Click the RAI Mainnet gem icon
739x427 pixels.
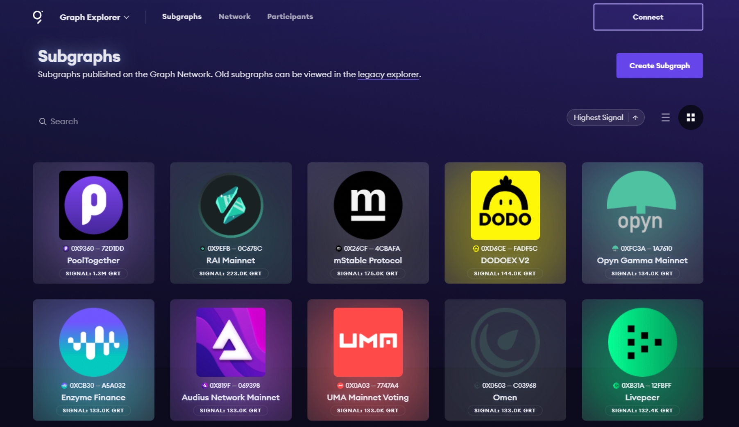(231, 205)
